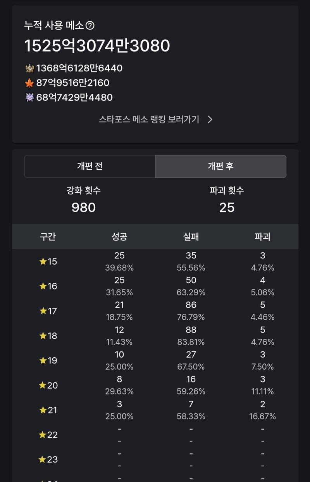Click the help icon beside 누적 사용 메소
The height and width of the screenshot is (482, 310).
[90, 26]
